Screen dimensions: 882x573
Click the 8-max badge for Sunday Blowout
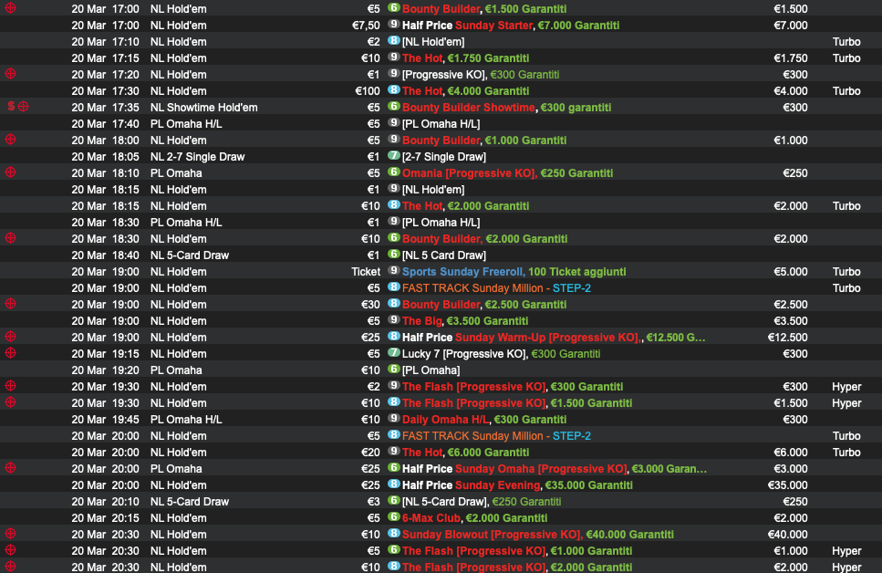(x=393, y=534)
